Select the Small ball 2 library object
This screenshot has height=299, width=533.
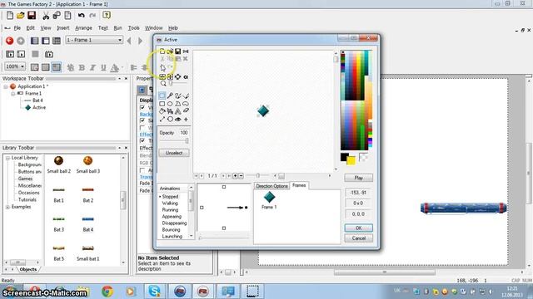coord(59,164)
